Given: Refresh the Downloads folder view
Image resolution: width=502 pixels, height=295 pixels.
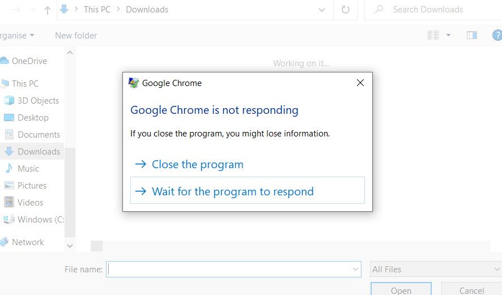Looking at the screenshot, I should pyautogui.click(x=346, y=10).
